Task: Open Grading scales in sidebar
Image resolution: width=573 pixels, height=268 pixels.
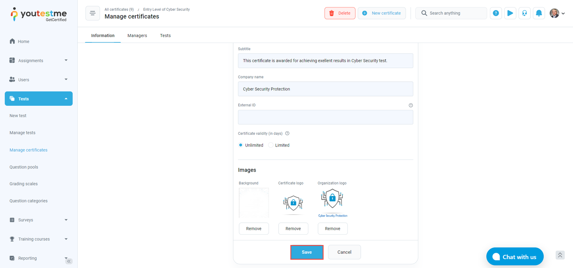Action: click(24, 184)
